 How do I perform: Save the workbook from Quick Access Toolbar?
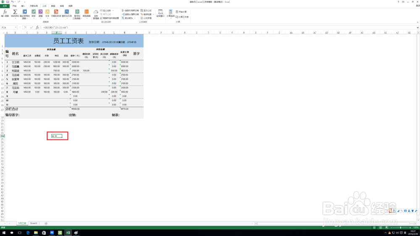click(8, 2)
